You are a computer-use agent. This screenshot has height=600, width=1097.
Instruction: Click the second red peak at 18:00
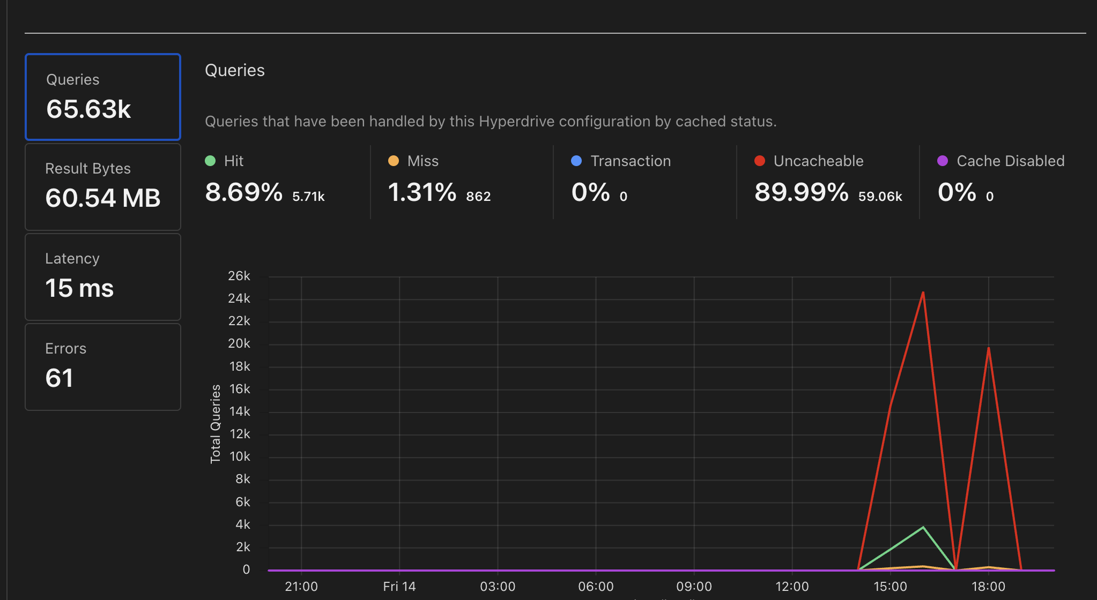click(988, 348)
